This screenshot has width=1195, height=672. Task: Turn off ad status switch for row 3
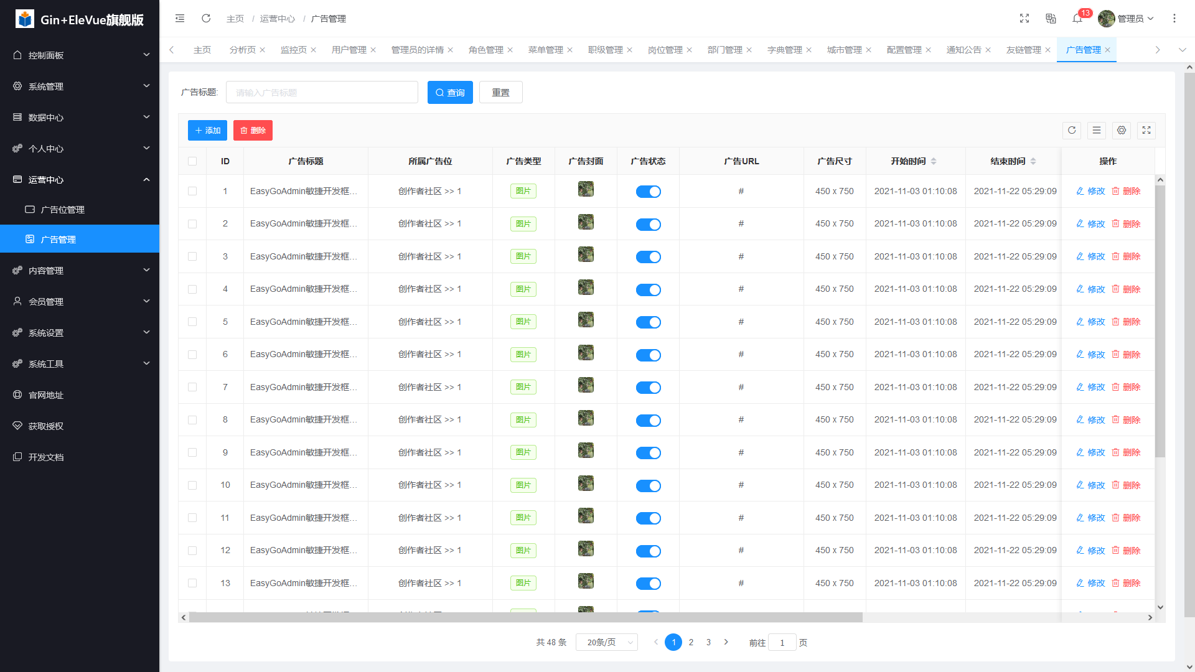click(648, 257)
